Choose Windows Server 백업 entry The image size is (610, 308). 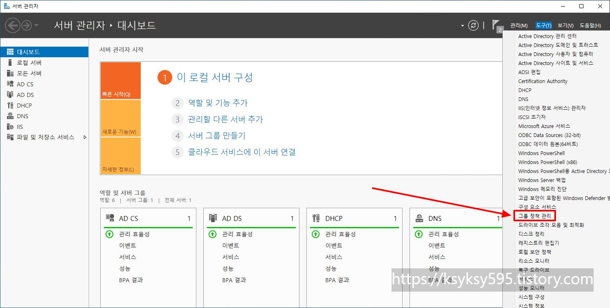[542, 180]
